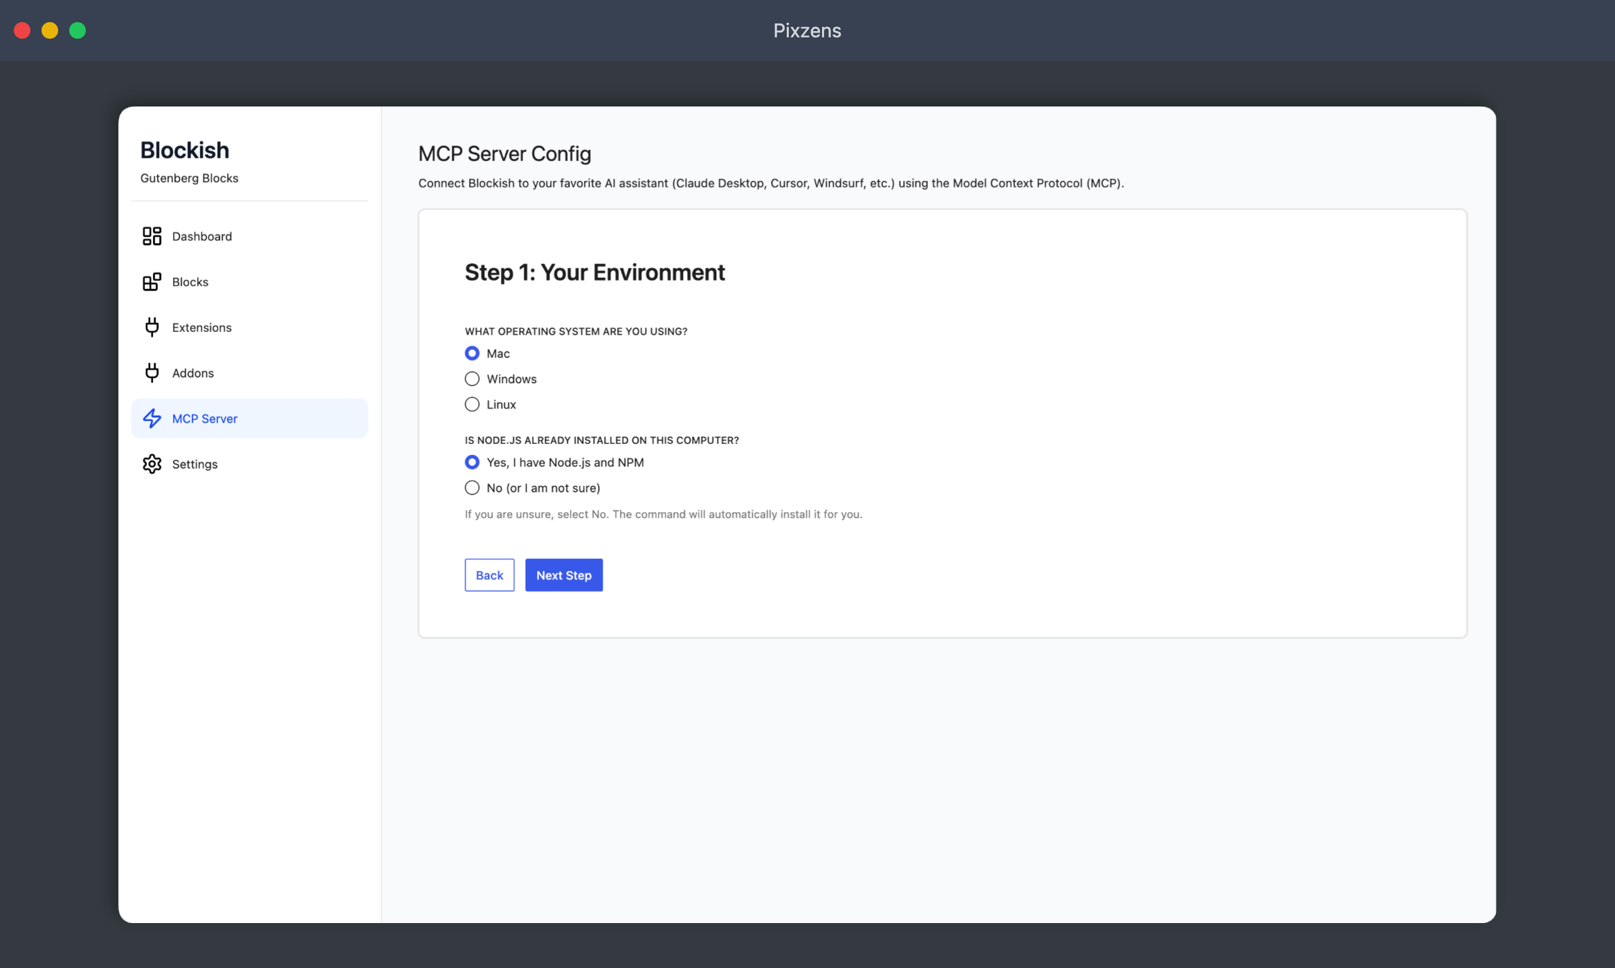The width and height of the screenshot is (1615, 968).
Task: Open the Extensions page
Action: point(202,328)
